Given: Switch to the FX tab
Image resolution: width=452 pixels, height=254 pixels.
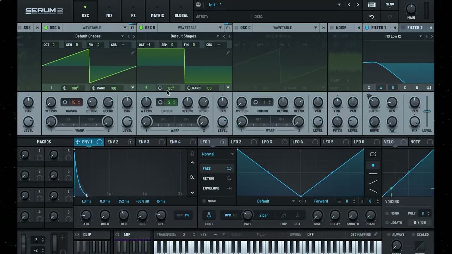Looking at the screenshot, I should 133,11.
